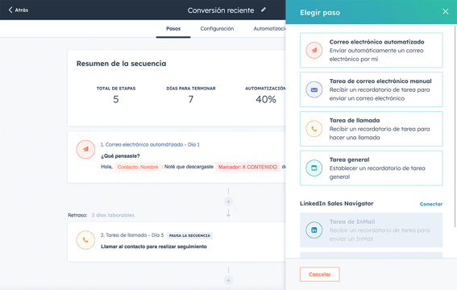The width and height of the screenshot is (457, 290).
Task: Click the Resumen de la secuencia heading
Action: pyautogui.click(x=121, y=64)
